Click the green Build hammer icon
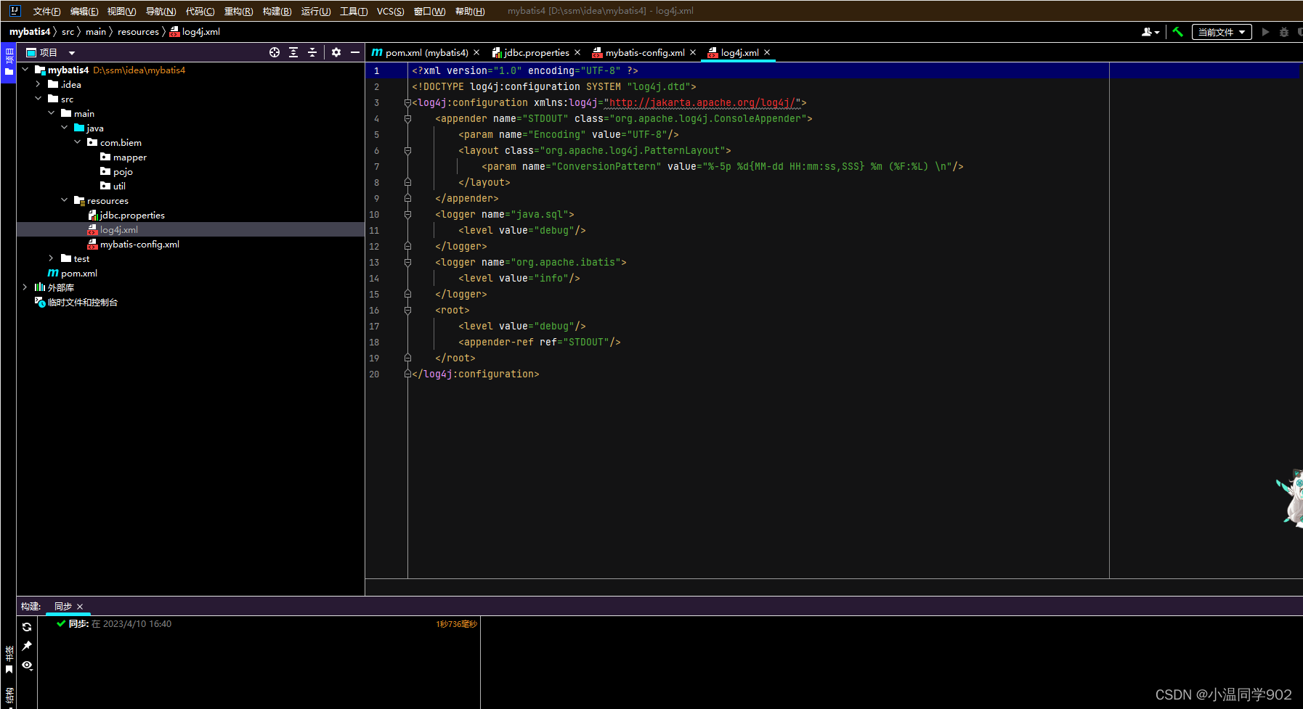This screenshot has width=1303, height=709. point(1179,32)
